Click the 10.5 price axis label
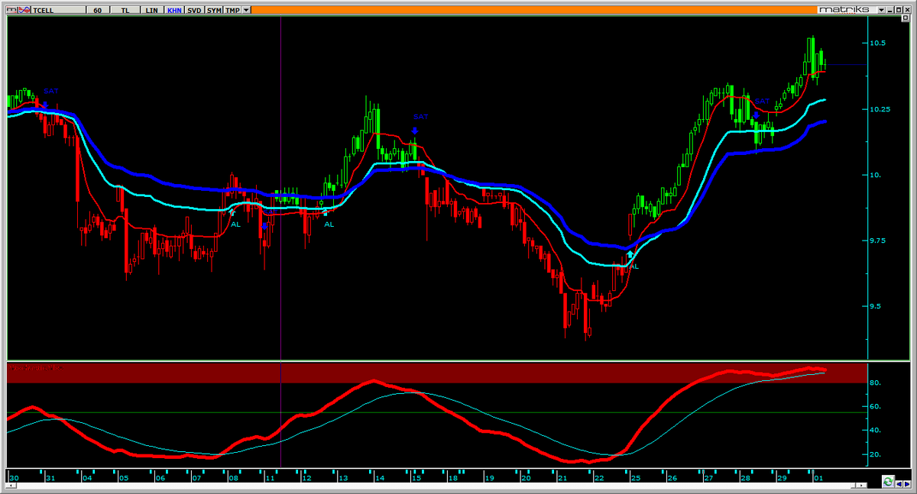This screenshot has width=917, height=494. [x=877, y=44]
